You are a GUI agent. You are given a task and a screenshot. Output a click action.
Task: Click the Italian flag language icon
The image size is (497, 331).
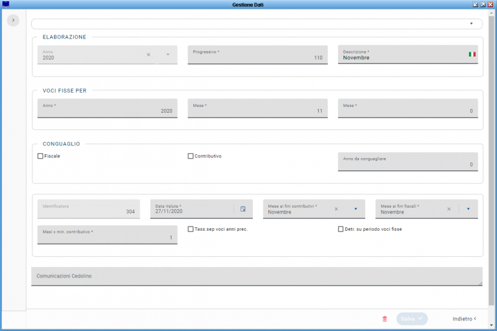click(472, 54)
